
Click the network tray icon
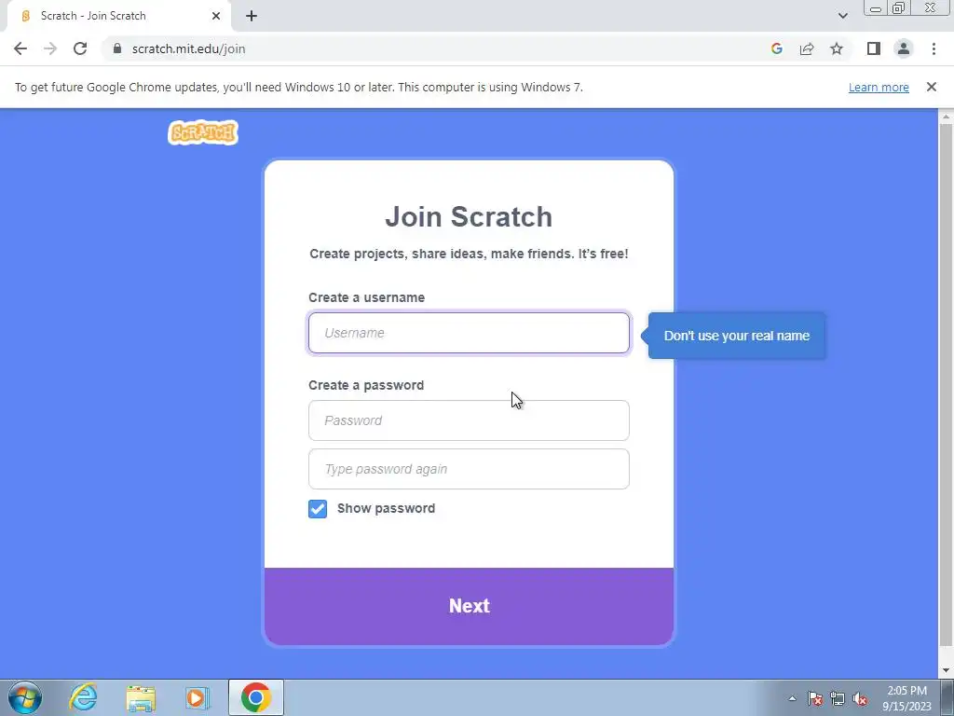pos(838,698)
